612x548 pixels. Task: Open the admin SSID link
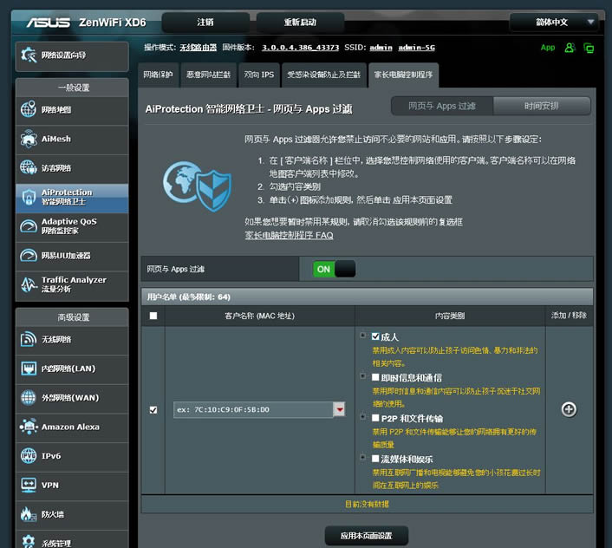[381, 48]
